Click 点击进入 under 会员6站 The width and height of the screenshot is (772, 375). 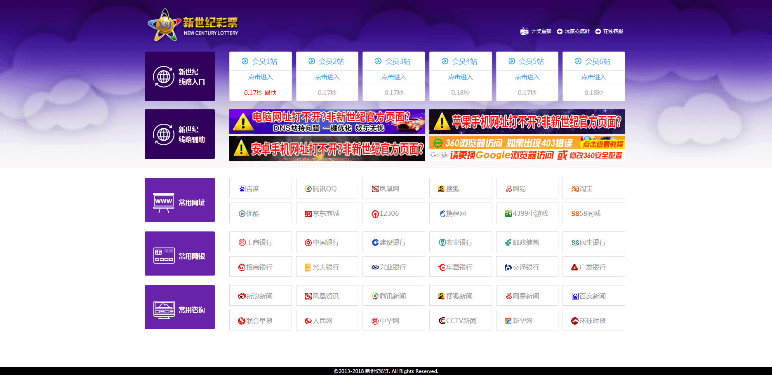point(593,76)
